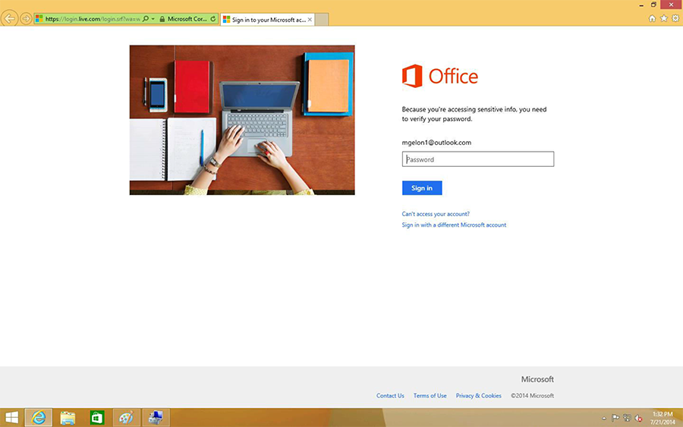This screenshot has height=427, width=683.
Task: Open the browser Home icon
Action: tap(652, 18)
